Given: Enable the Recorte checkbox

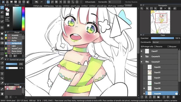Looking at the screenshot, I should (x=155, y=46).
